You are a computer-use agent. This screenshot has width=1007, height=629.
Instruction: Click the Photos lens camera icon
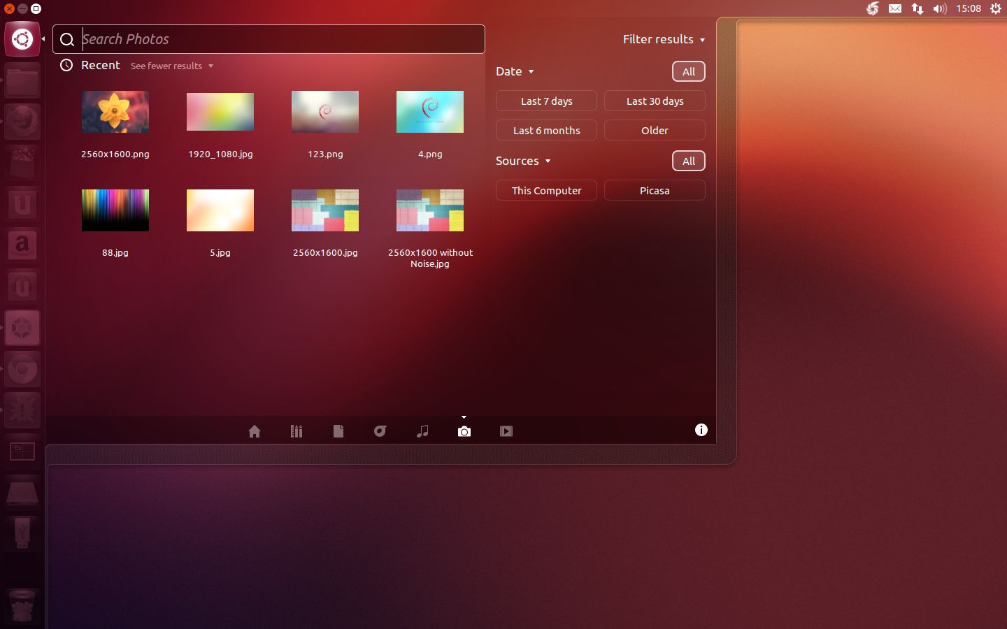pyautogui.click(x=464, y=431)
